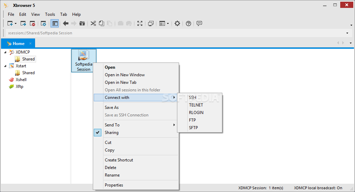The width and height of the screenshot is (355, 192).
Task: Open the File menu
Action: pyautogui.click(x=11, y=14)
